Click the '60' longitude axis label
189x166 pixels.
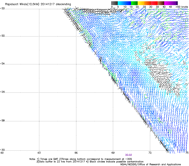pos(2,153)
